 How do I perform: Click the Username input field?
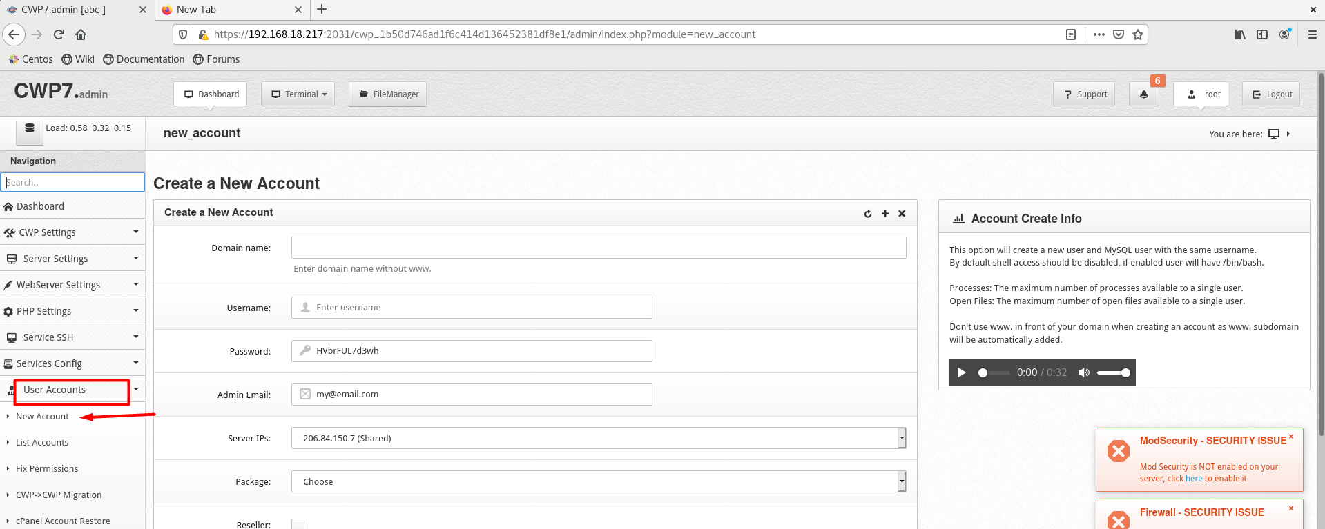(x=472, y=308)
